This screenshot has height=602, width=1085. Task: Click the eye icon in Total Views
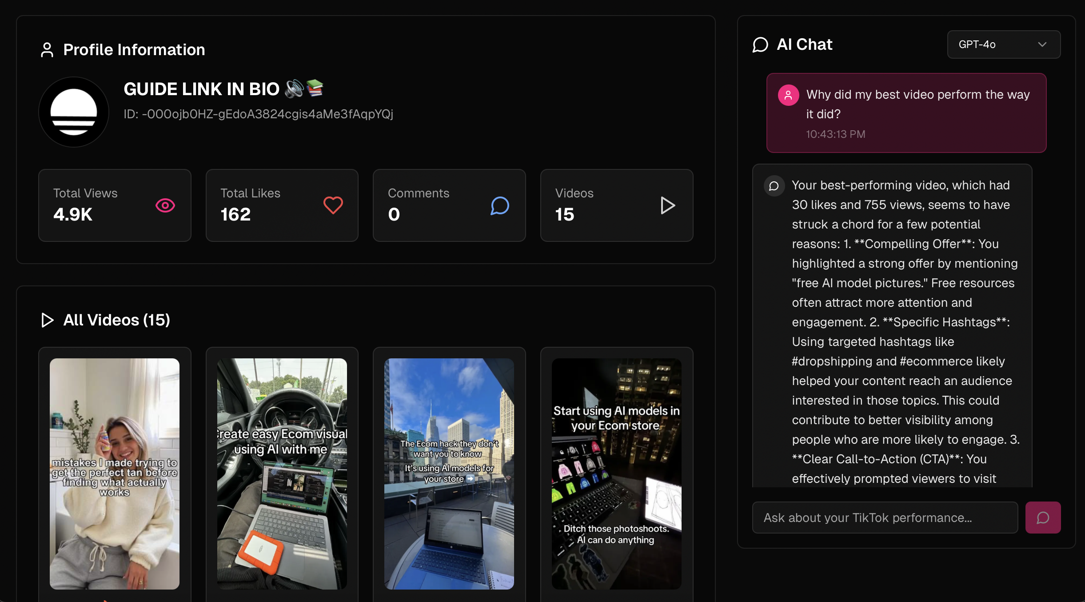point(165,205)
